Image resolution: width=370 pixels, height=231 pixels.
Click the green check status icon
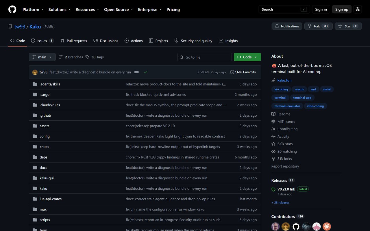coord(146,72)
